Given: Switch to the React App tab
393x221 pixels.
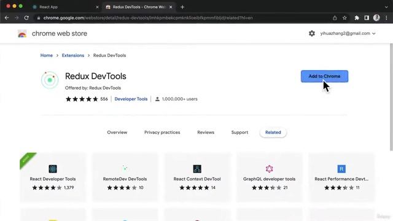Looking at the screenshot, I should point(65,7).
